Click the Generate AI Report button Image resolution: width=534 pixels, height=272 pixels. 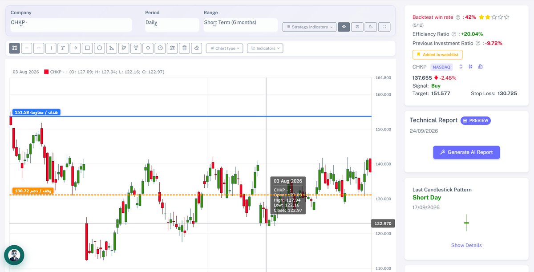pos(466,152)
